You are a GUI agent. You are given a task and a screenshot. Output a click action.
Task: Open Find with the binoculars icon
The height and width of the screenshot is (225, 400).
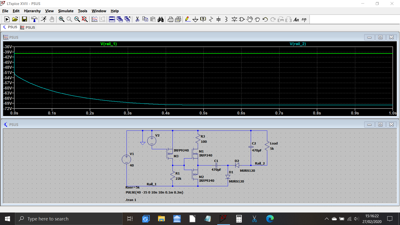tap(160, 19)
